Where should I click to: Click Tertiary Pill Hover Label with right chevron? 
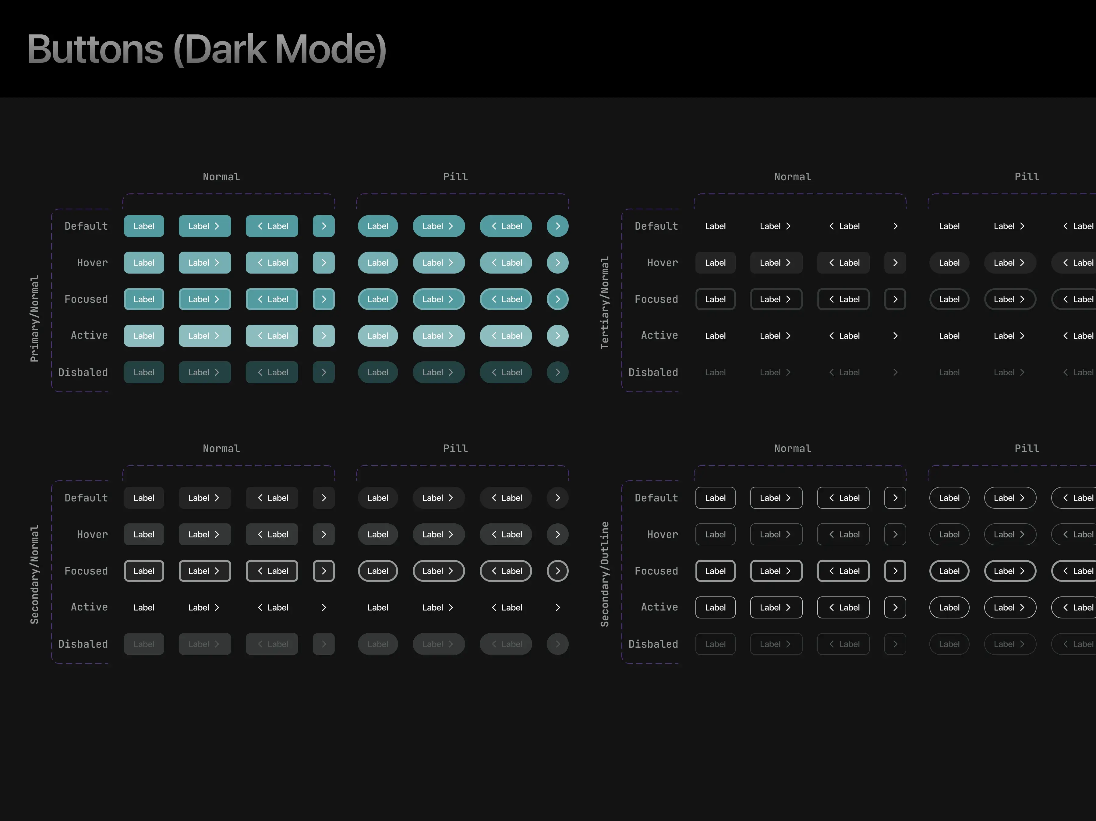tap(1010, 263)
